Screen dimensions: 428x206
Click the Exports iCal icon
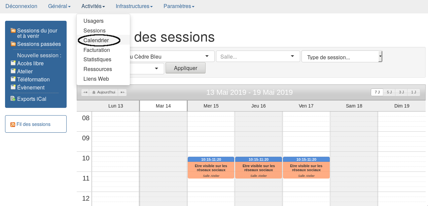13,99
